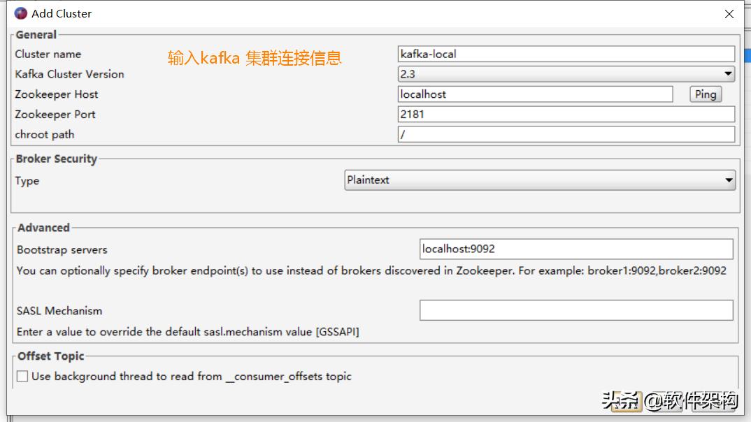Click the General section heading
The image size is (751, 422).
click(x=36, y=35)
